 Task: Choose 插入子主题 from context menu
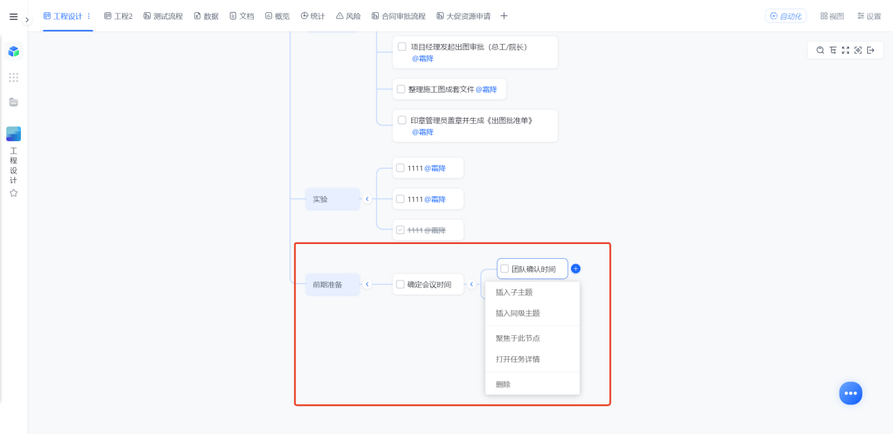532,293
